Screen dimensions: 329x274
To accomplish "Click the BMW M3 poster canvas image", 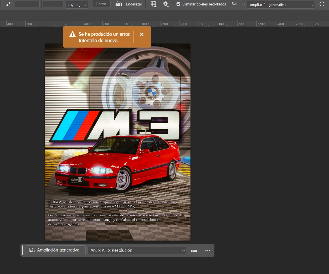I will [117, 142].
